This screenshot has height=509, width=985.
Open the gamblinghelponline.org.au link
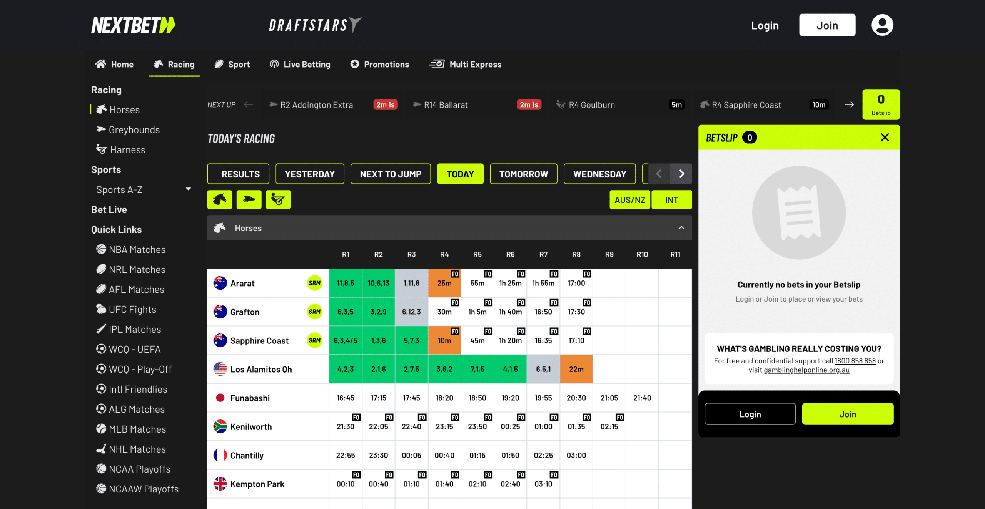point(806,370)
